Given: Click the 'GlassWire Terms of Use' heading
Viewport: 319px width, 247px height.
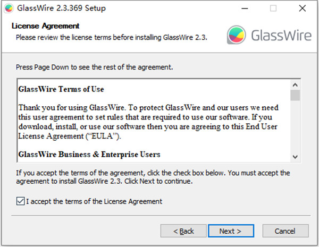Looking at the screenshot, I should pos(61,89).
